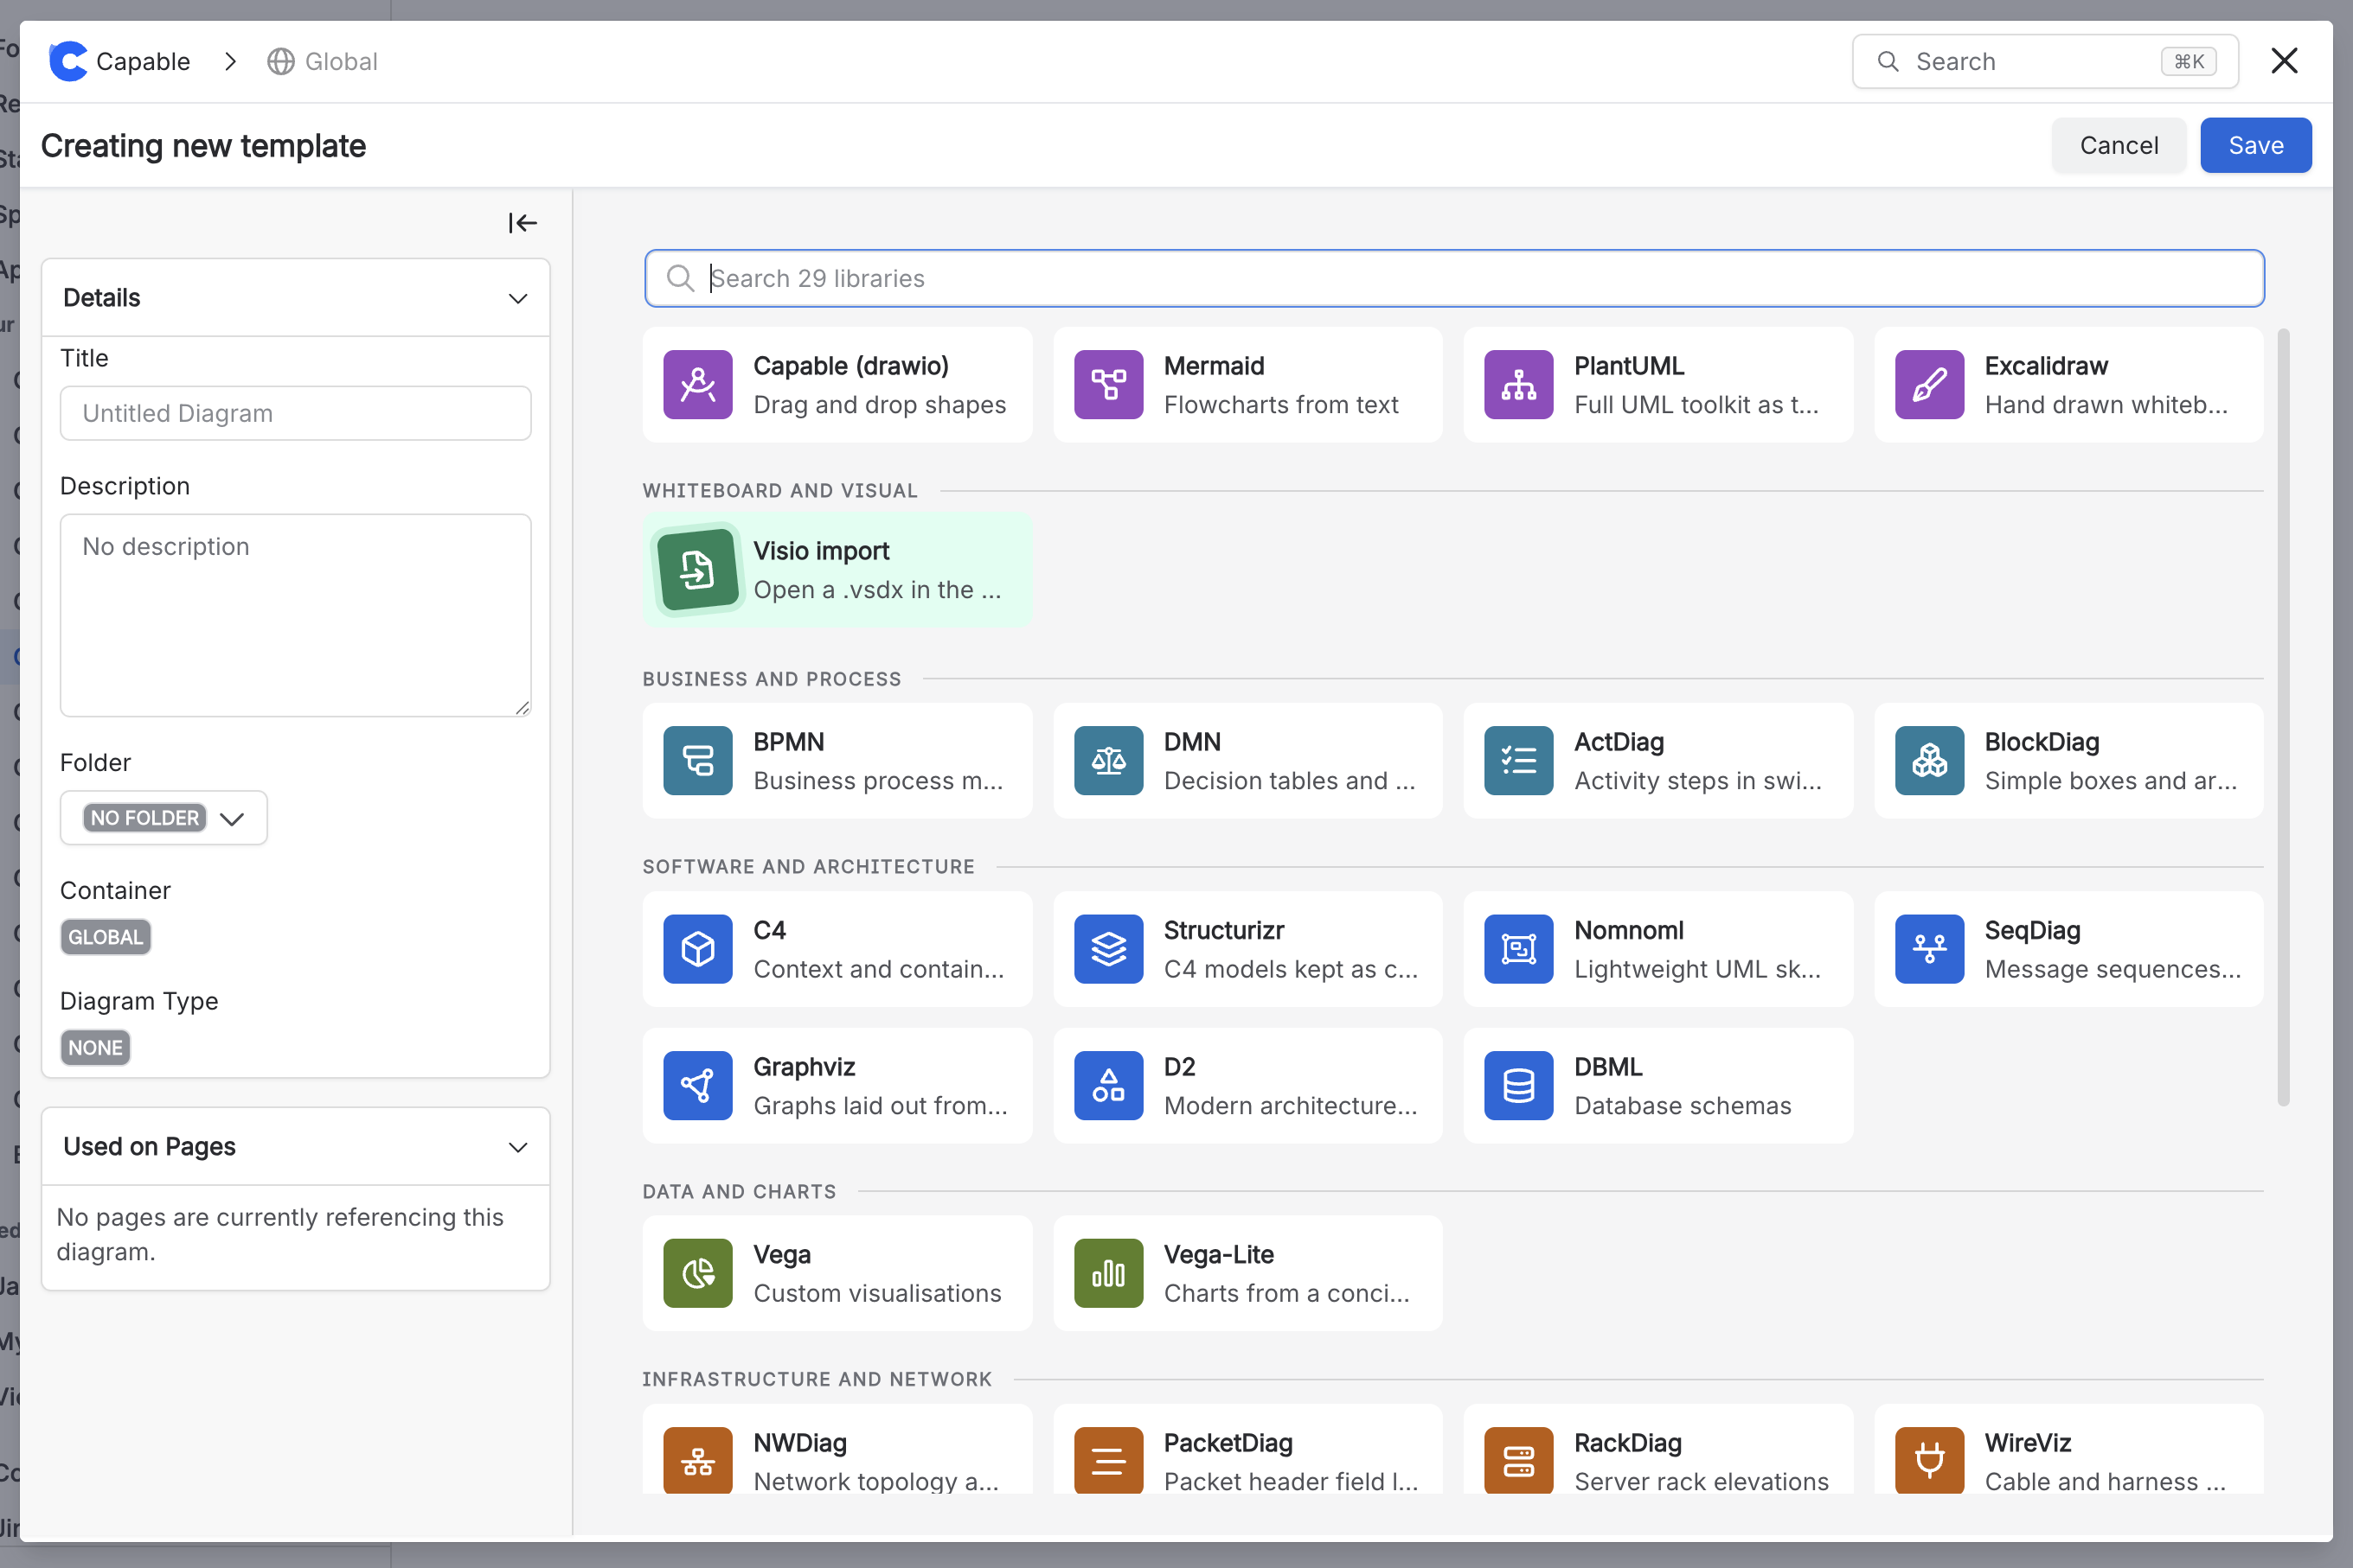The height and width of the screenshot is (1568, 2353).
Task: Click the 'Database schemas' description
Action: pos(1683,1105)
